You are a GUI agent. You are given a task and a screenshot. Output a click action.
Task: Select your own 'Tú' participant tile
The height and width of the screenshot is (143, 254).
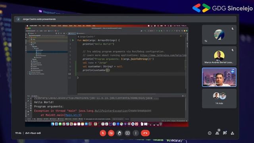(219, 35)
